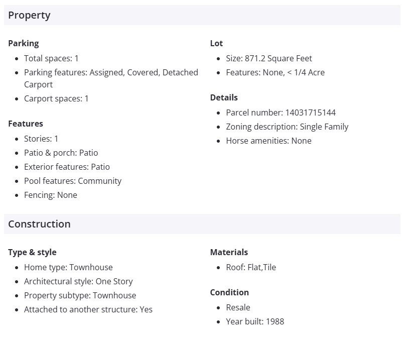Viewport: 419px width, 338px height.
Task: Click the Roof: Flat,Tile entry
Action: pyautogui.click(x=251, y=267)
